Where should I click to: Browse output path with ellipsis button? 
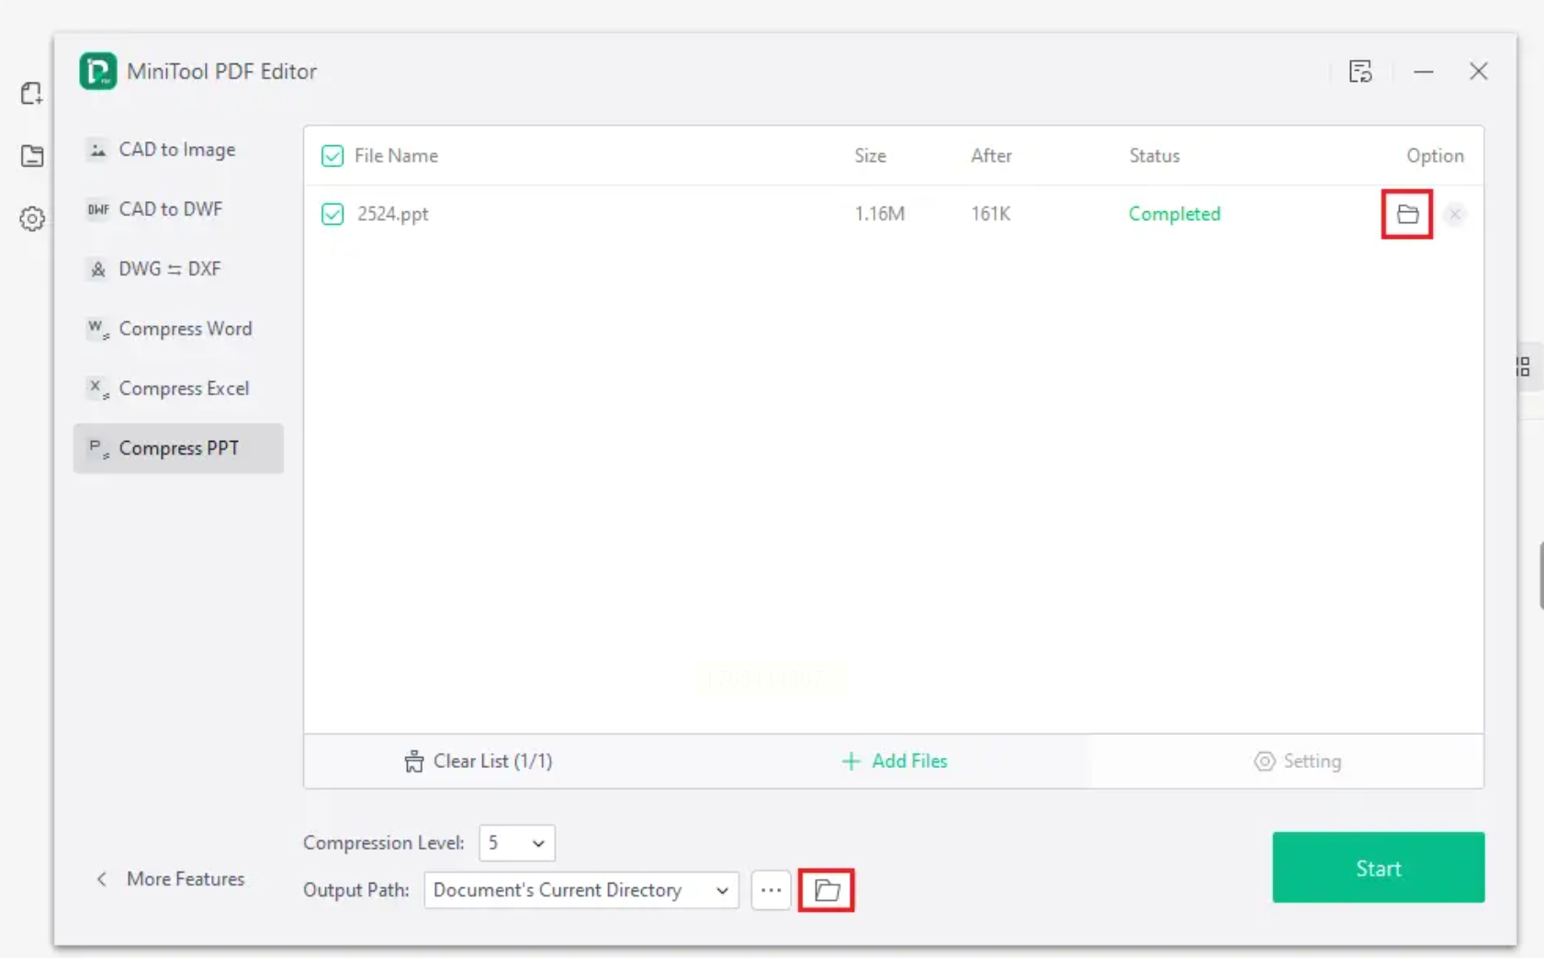click(771, 890)
